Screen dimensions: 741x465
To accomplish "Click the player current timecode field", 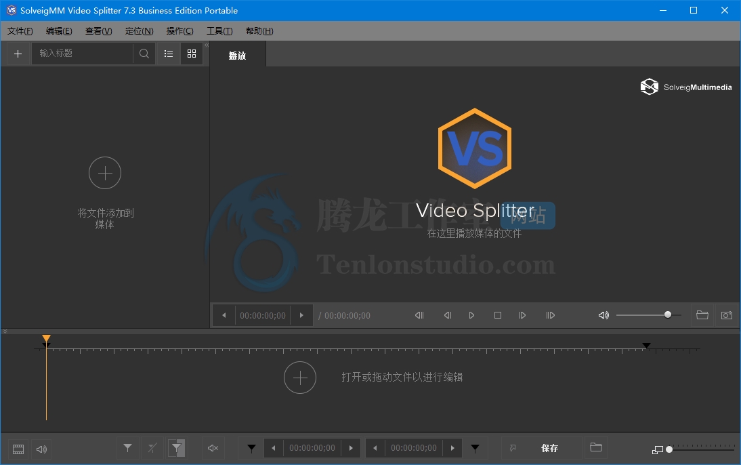I will pos(263,315).
